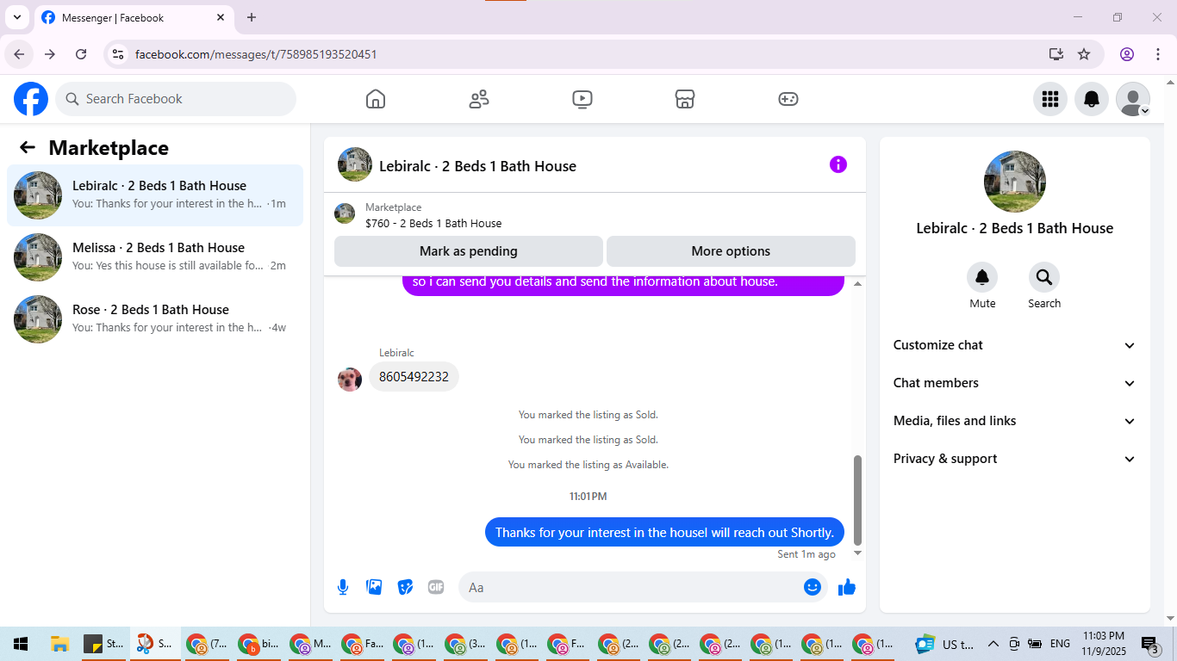The image size is (1177, 661).
Task: Open the Gaming controller icon
Action: 788,99
